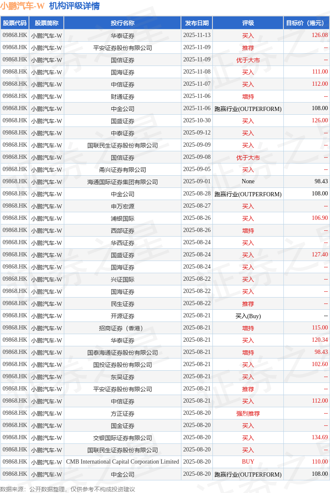
Task: Click the target price 127.40 cell
Action: [x=306, y=255]
